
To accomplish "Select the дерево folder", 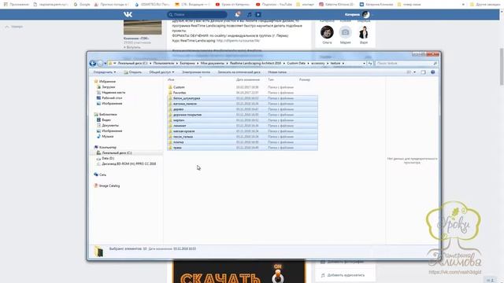I will pyautogui.click(x=243, y=109).
